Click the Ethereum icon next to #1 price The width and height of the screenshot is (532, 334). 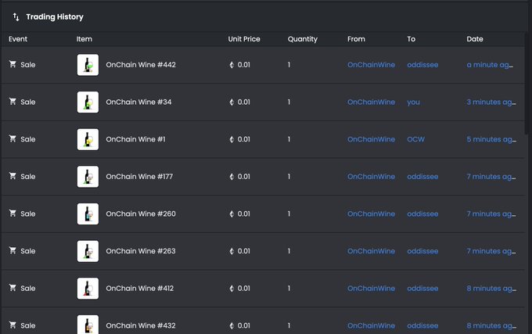(232, 139)
